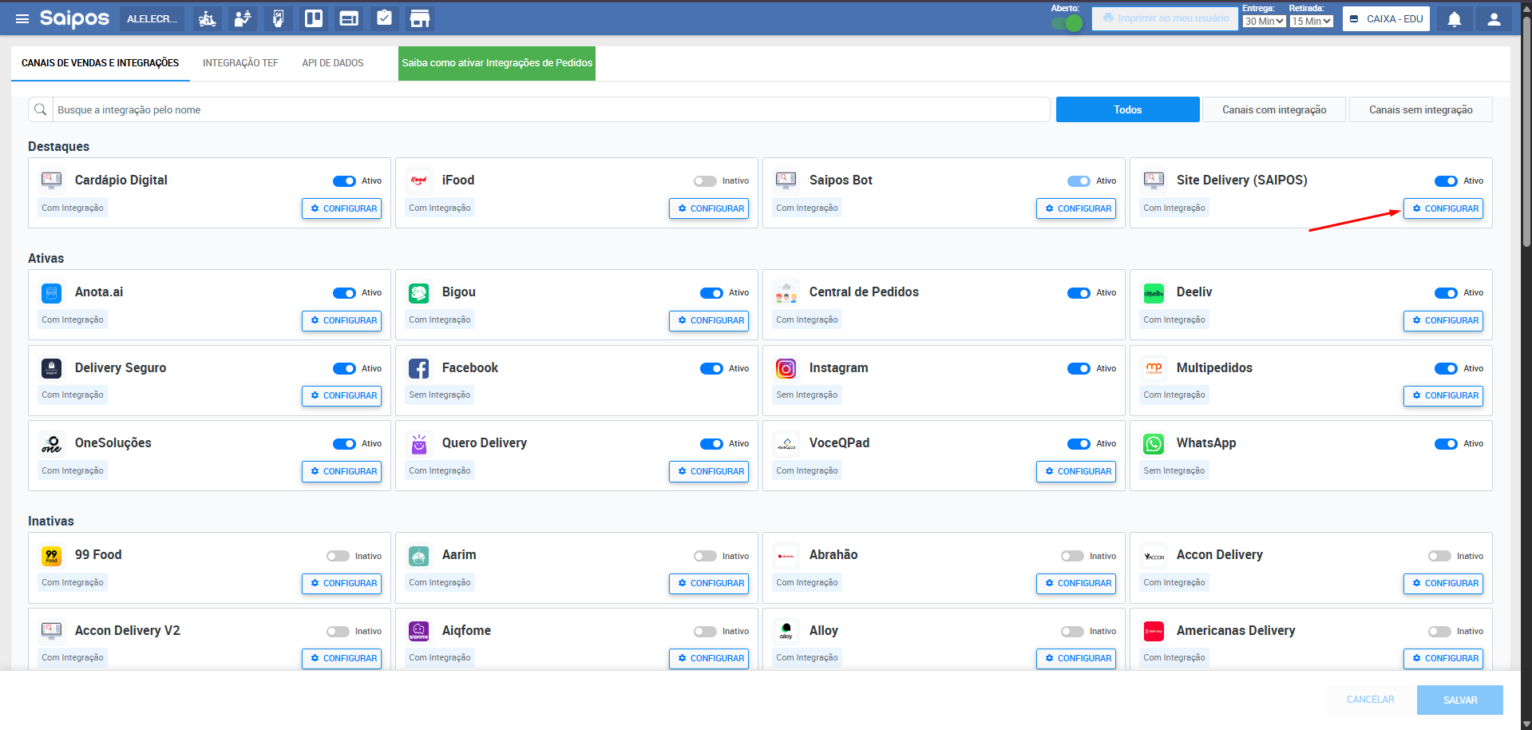Click the integration name search field

coord(551,109)
